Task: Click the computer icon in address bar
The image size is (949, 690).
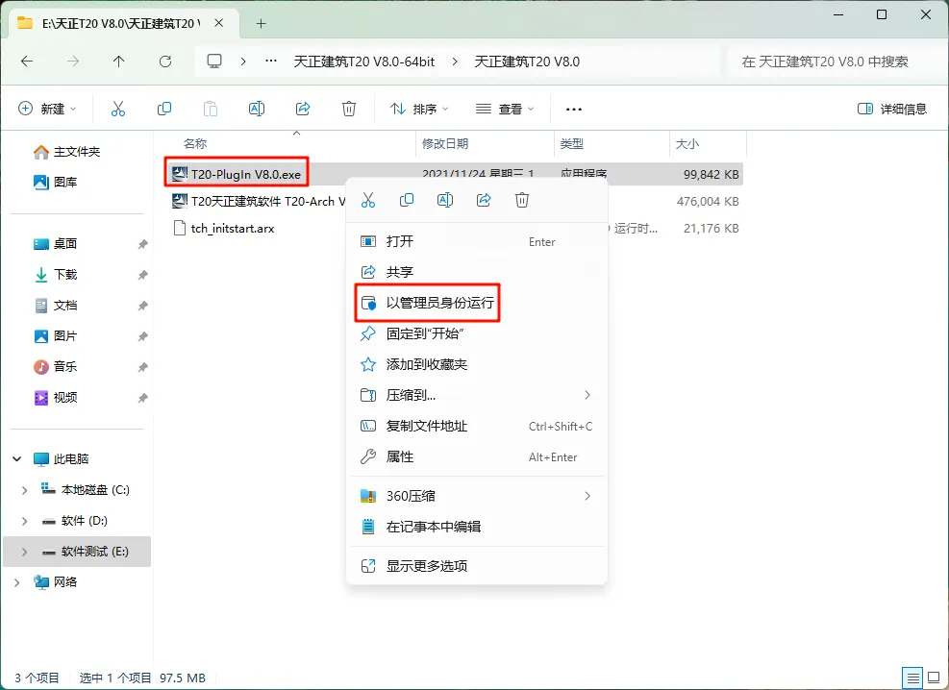Action: point(214,62)
